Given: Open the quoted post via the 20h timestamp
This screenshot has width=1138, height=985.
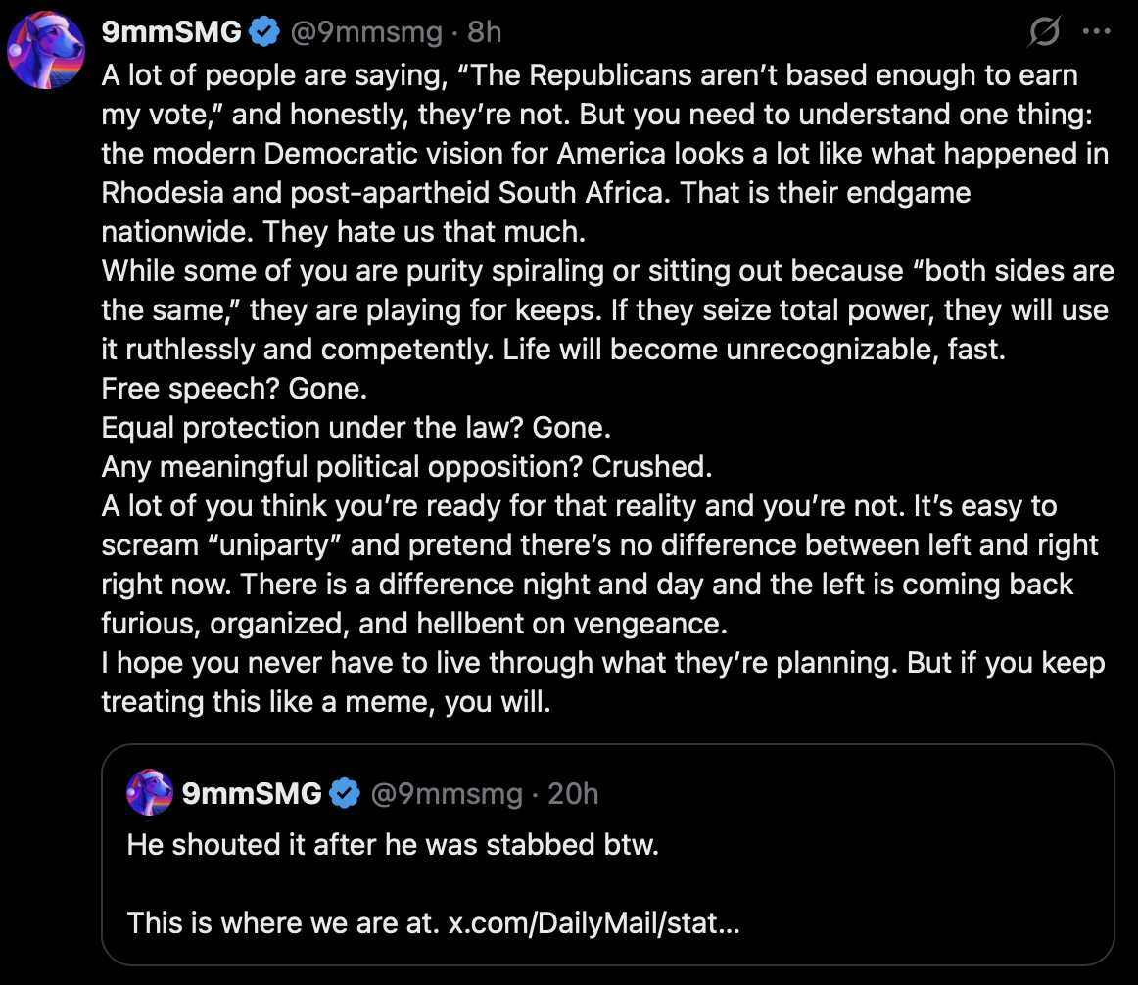Looking at the screenshot, I should coord(572,793).
